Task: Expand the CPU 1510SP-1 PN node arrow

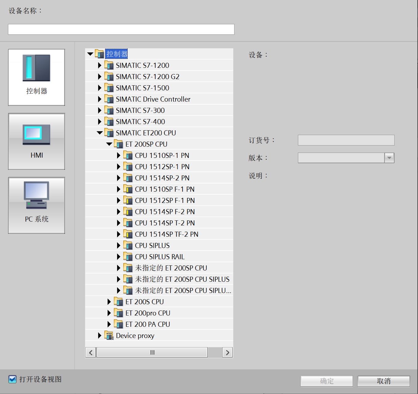Action: click(118, 155)
